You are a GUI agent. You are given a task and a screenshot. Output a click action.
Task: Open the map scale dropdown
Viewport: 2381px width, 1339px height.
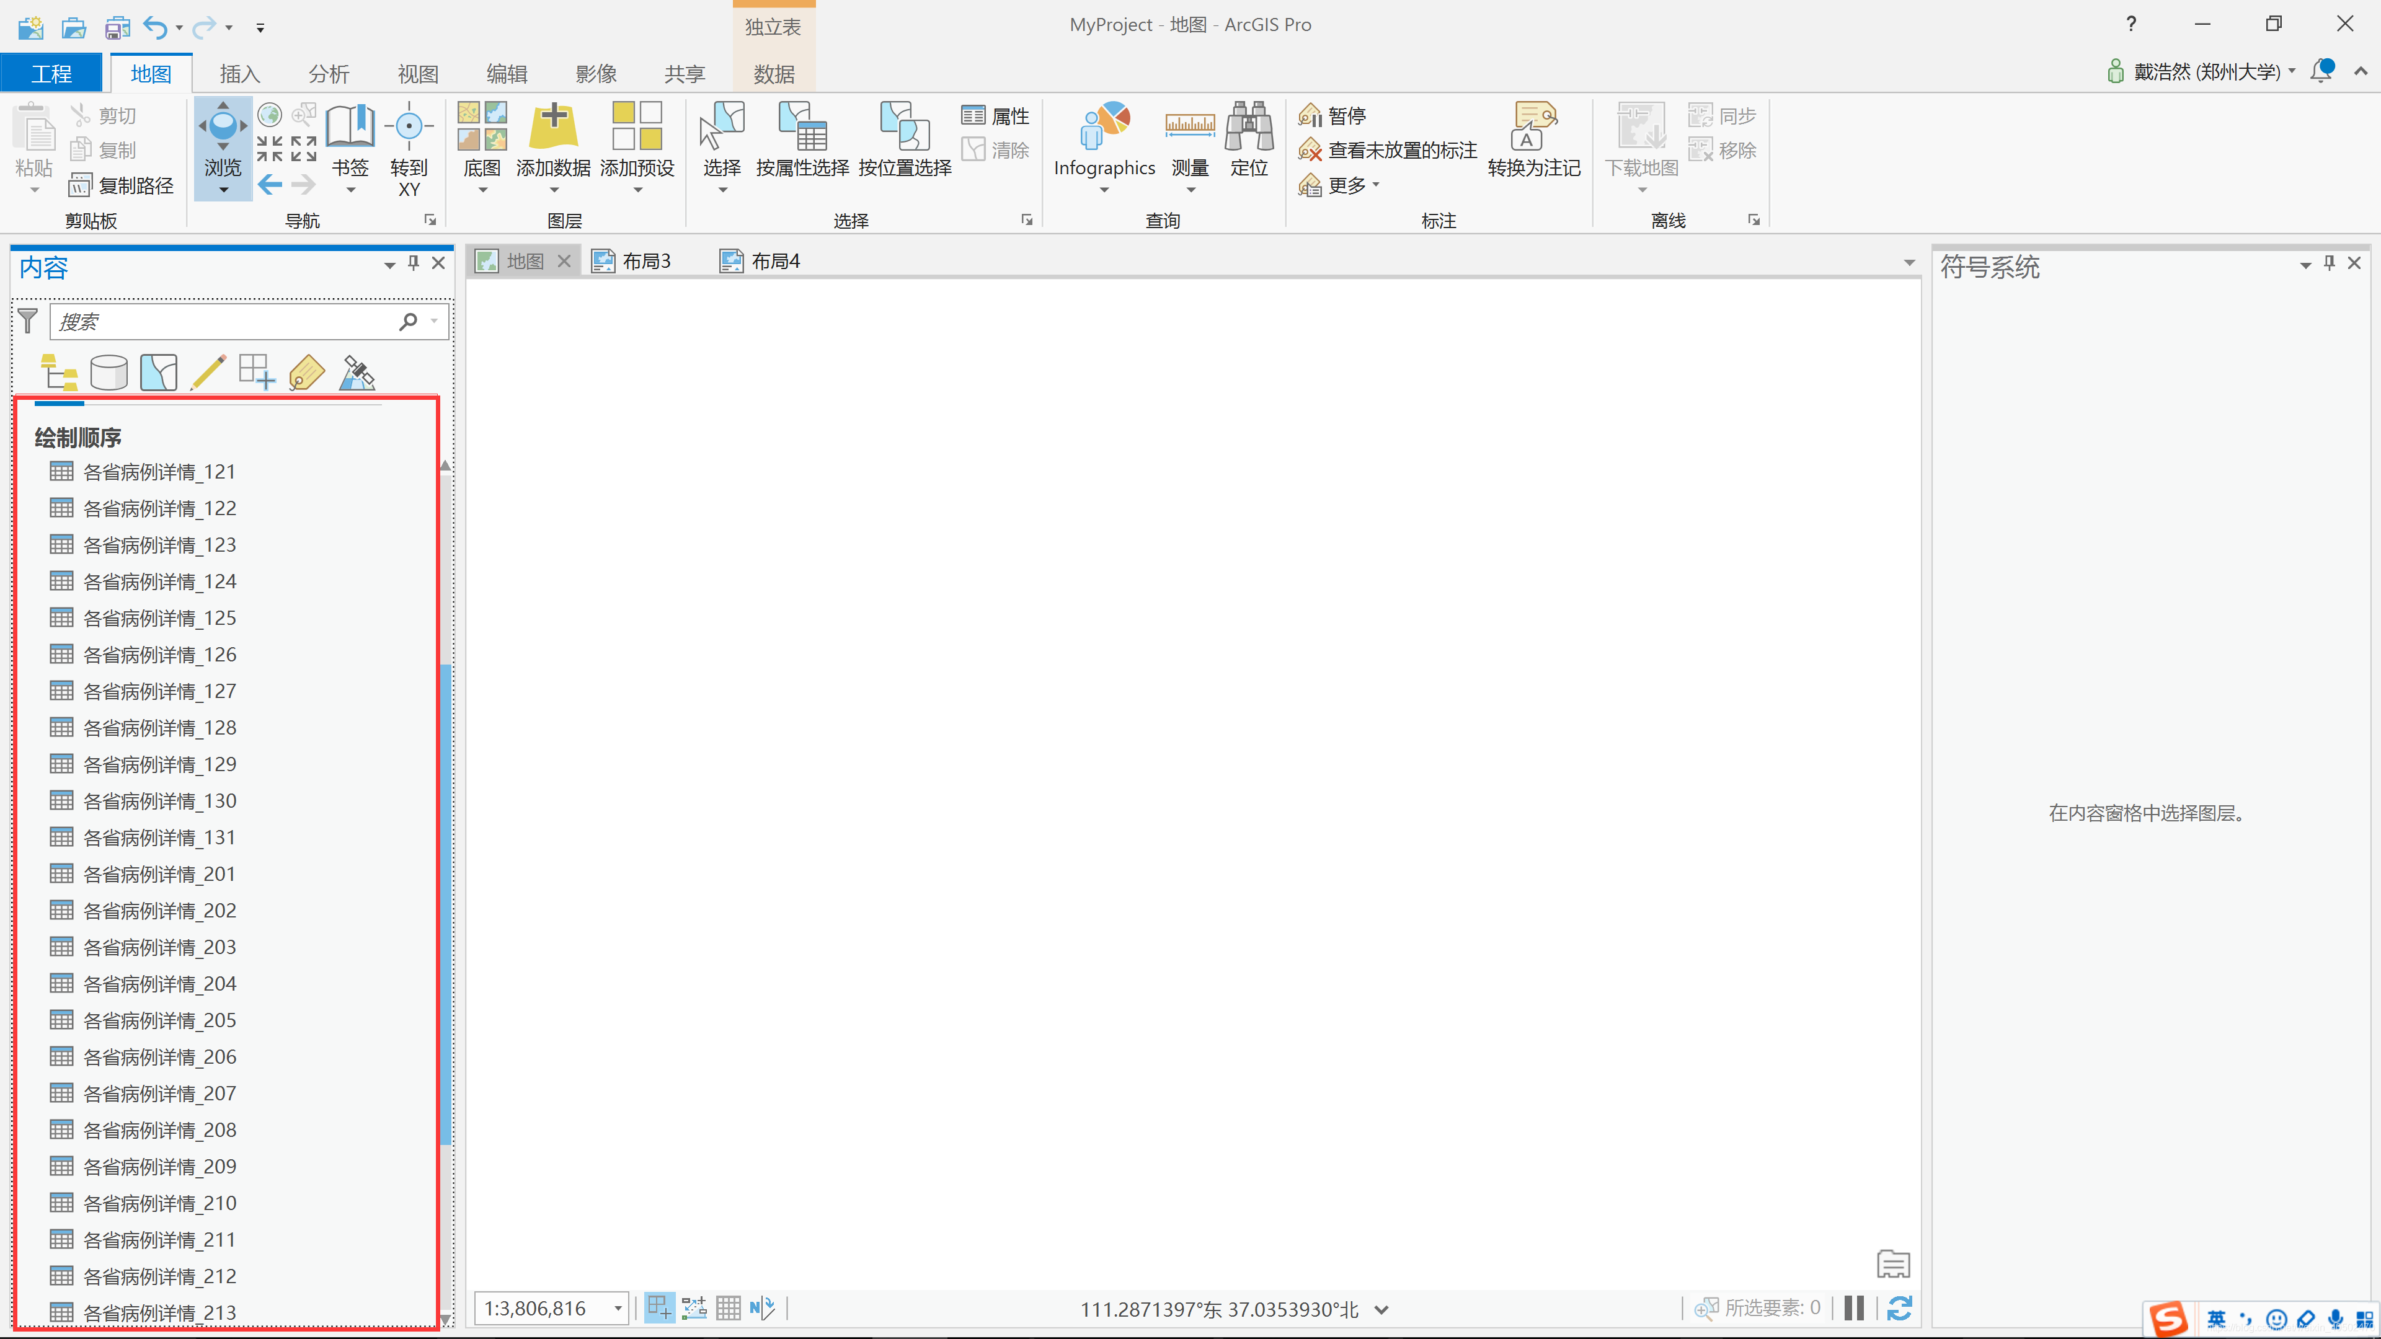coord(618,1309)
